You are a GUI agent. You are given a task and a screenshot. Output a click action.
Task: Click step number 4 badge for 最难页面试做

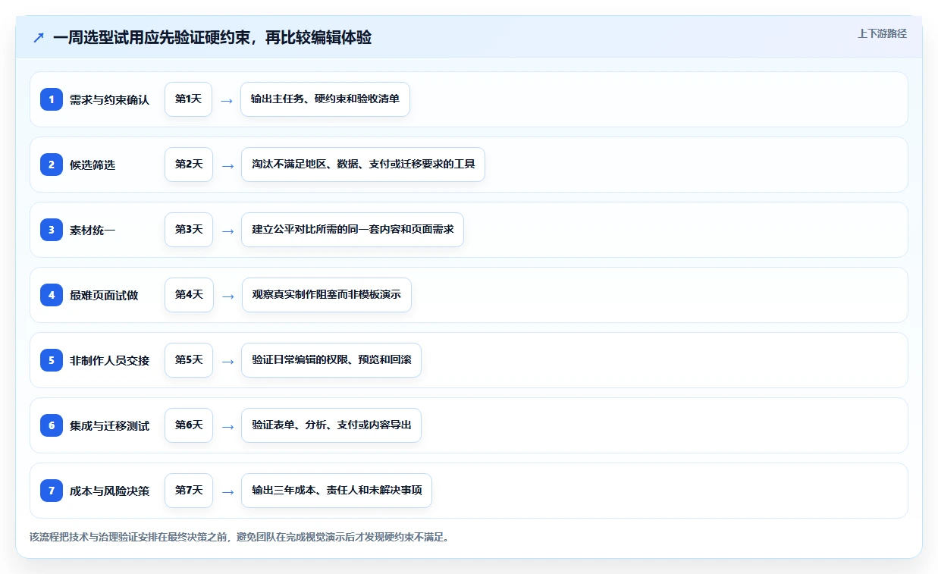(52, 295)
